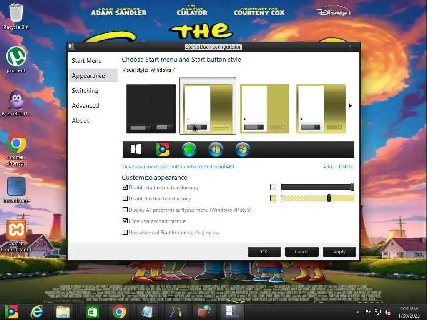Click the StartIsBack window title bar icon

point(71,47)
